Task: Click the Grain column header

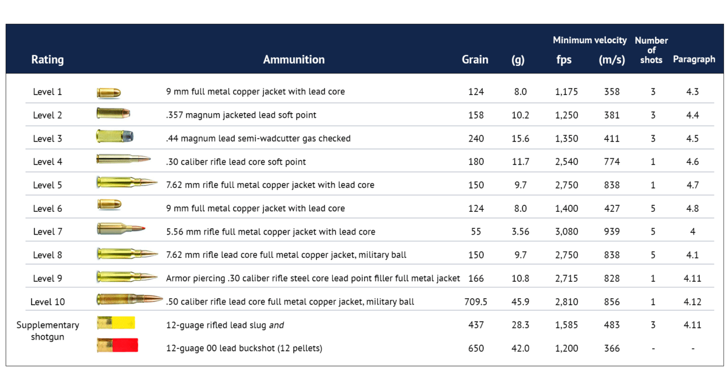Action: pyautogui.click(x=475, y=60)
